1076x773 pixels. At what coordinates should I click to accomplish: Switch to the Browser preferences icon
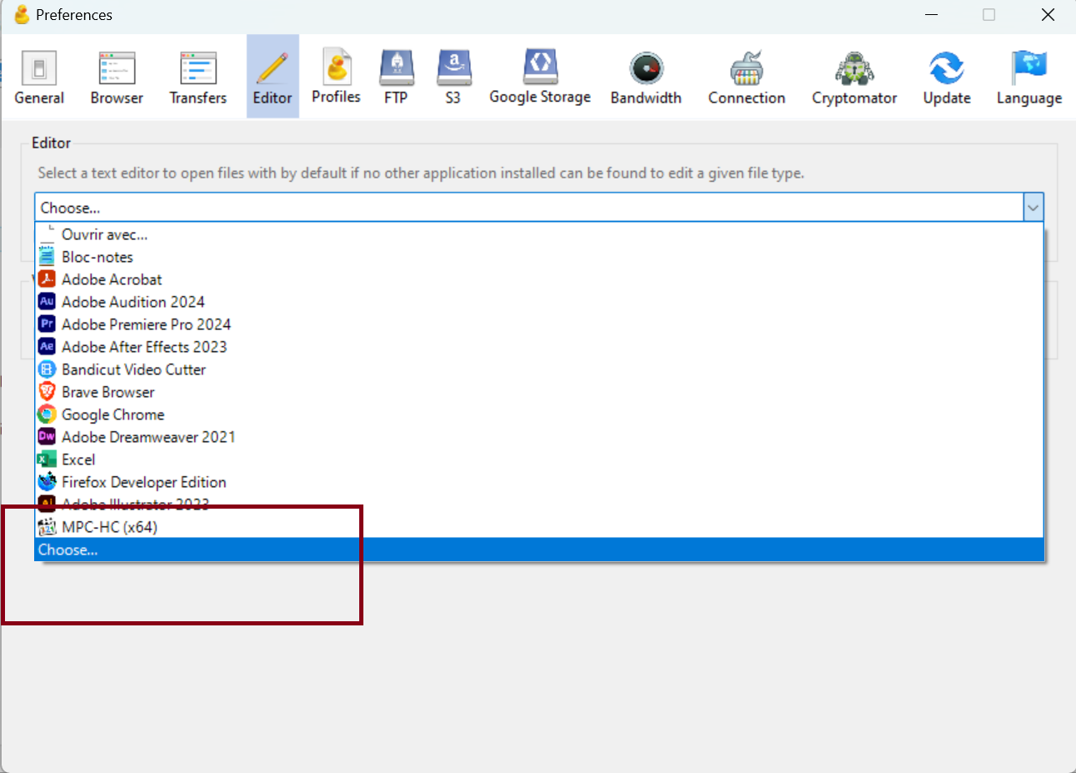[x=117, y=77]
